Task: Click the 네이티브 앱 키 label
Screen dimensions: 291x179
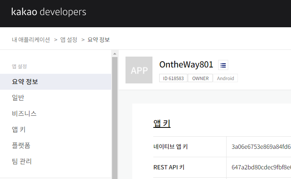Action: point(171,147)
